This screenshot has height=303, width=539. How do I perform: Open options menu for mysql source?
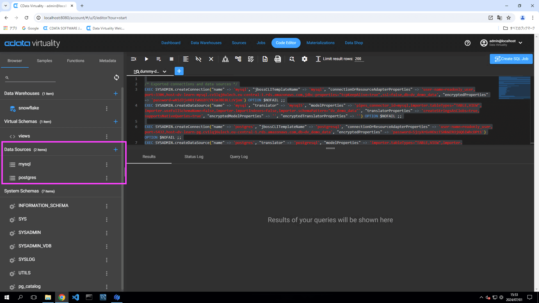pyautogui.click(x=107, y=164)
